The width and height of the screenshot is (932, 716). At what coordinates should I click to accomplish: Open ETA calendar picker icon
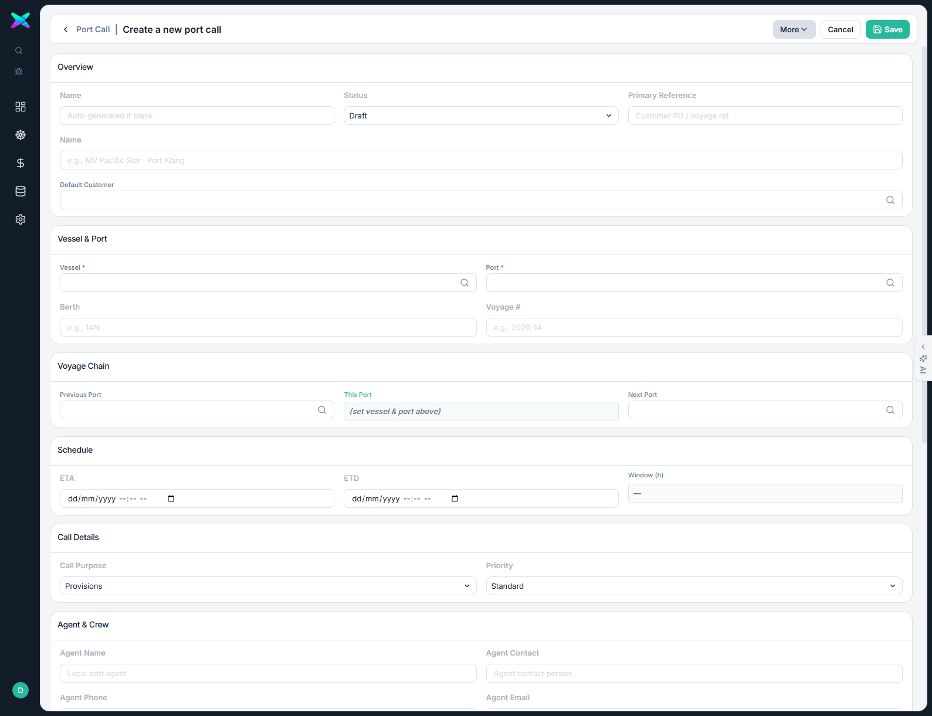point(171,498)
